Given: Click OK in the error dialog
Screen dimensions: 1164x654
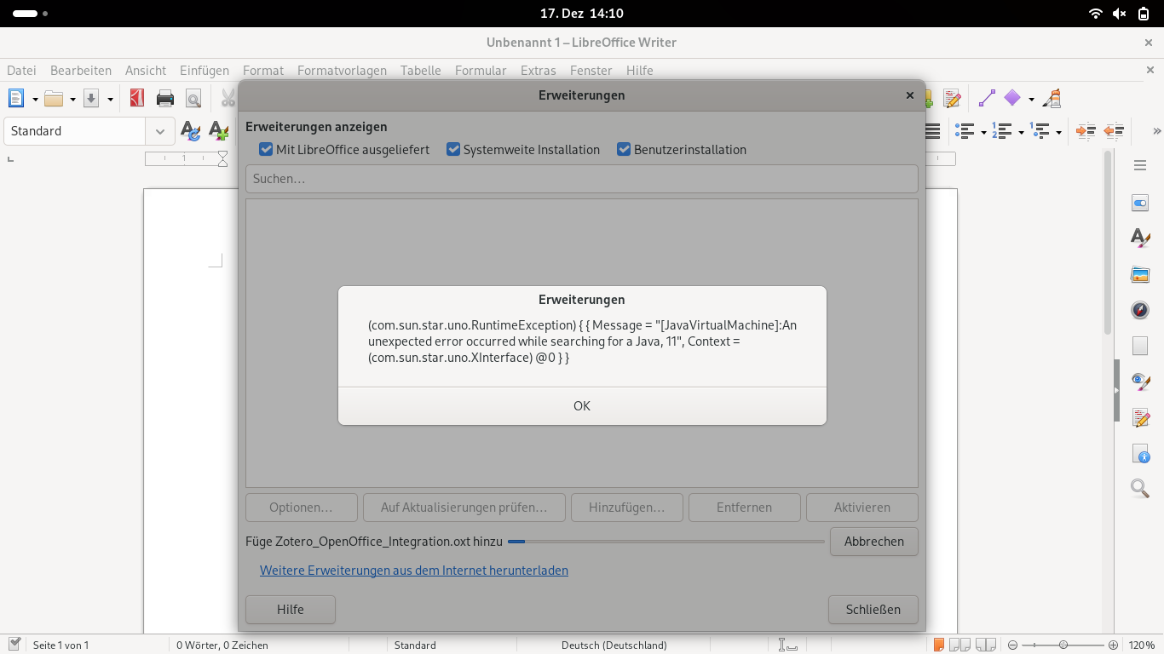Looking at the screenshot, I should pos(582,406).
